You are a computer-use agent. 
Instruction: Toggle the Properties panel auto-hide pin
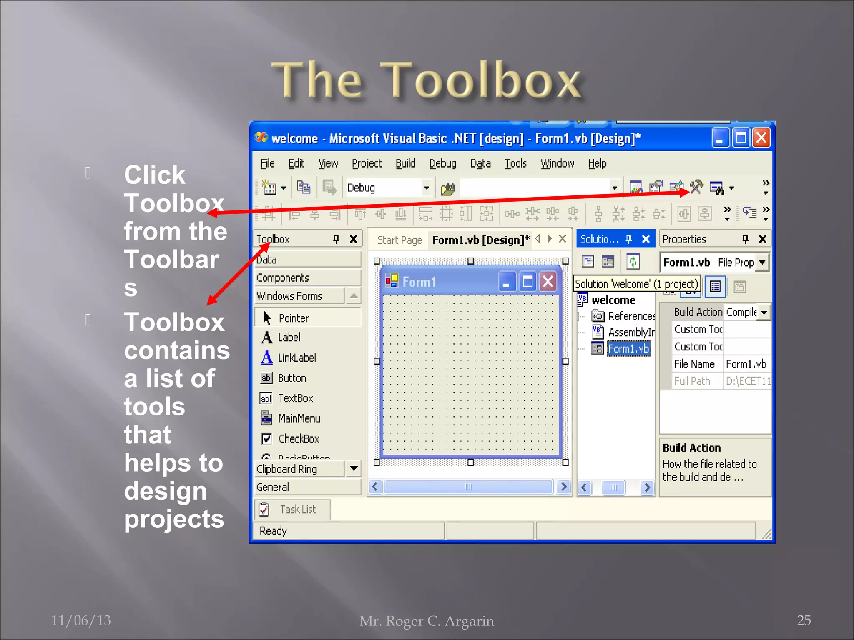coord(746,239)
